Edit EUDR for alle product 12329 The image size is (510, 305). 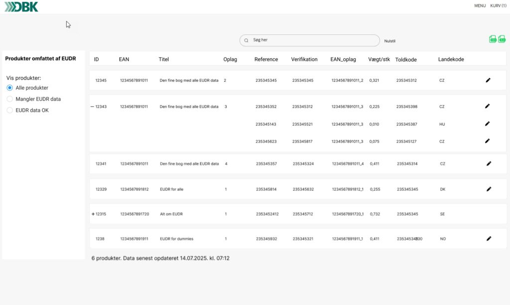tap(489, 189)
